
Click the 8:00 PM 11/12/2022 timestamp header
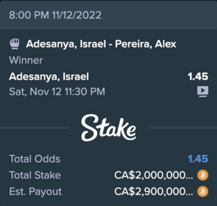pyautogui.click(x=55, y=15)
